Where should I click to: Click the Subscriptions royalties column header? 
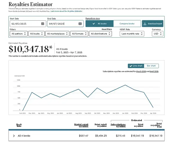[118, 125]
